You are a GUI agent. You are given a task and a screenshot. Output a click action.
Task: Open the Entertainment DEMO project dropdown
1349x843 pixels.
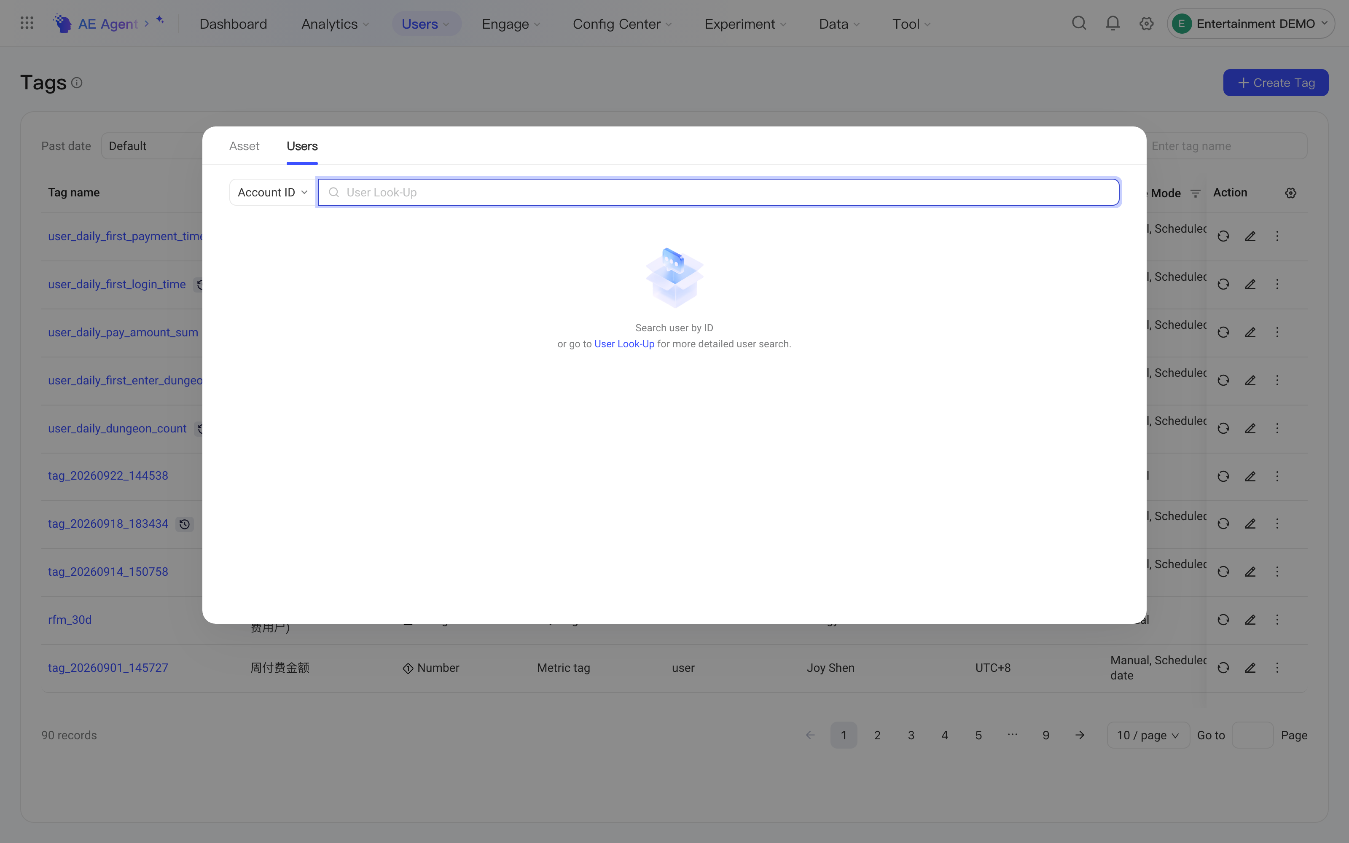point(1250,24)
